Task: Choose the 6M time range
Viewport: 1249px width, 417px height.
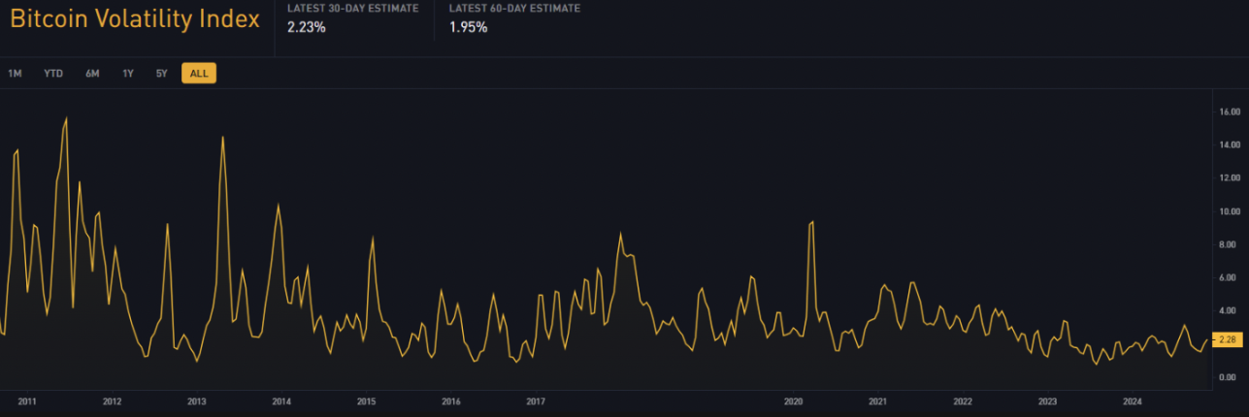Action: (92, 74)
